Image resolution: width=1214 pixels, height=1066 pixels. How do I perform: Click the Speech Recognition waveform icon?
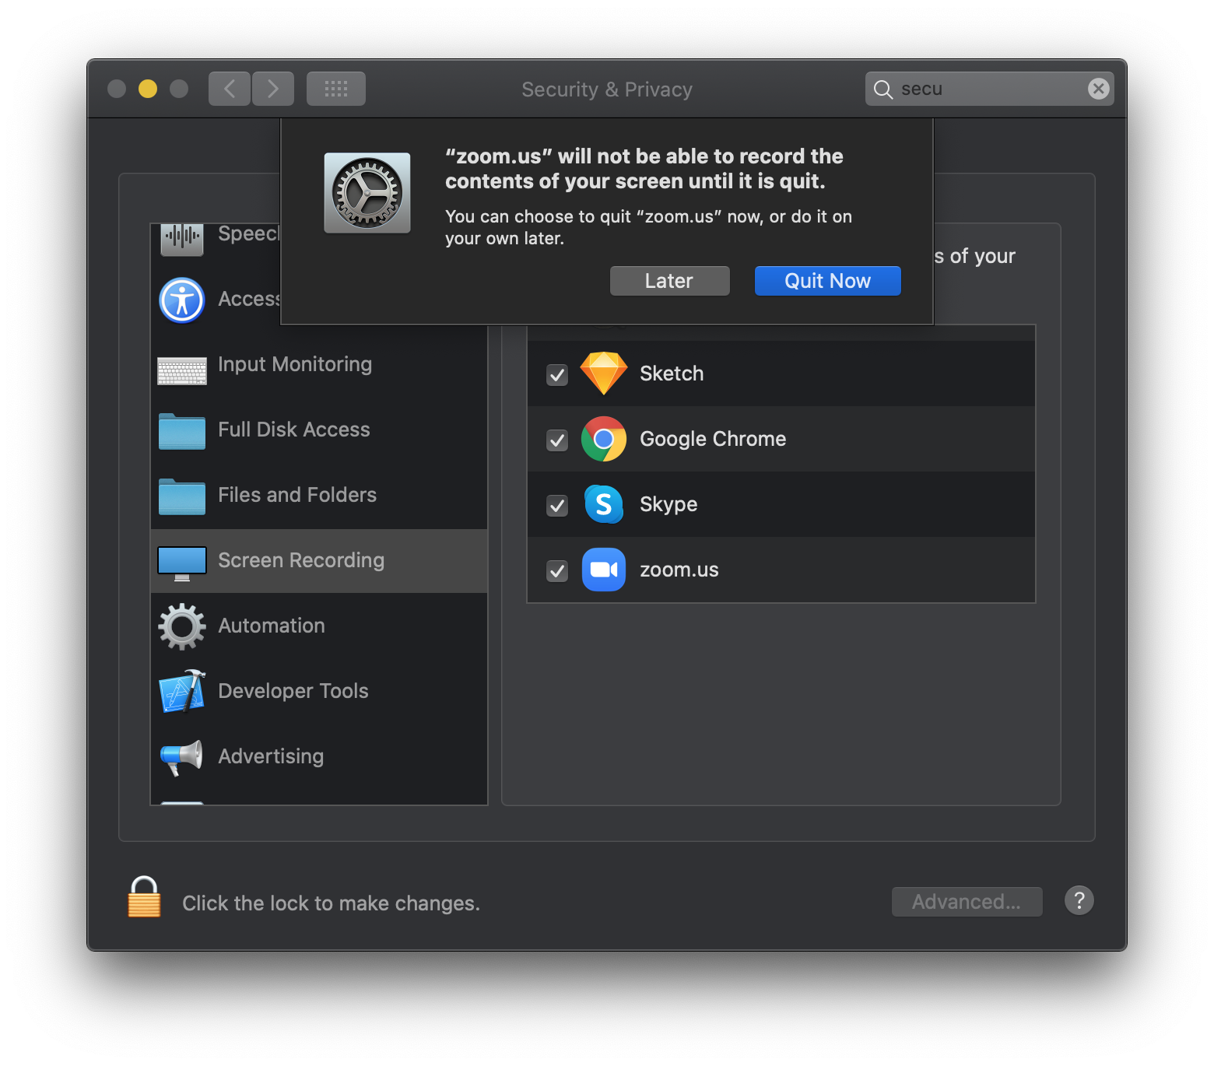[182, 239]
